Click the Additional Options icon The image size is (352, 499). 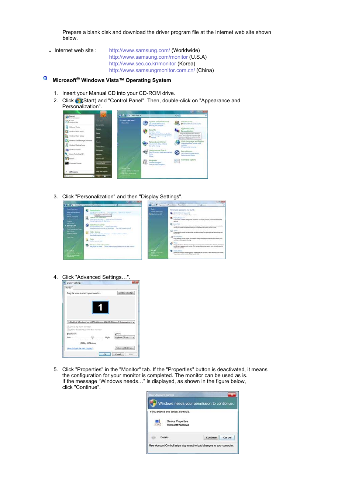[177, 161]
